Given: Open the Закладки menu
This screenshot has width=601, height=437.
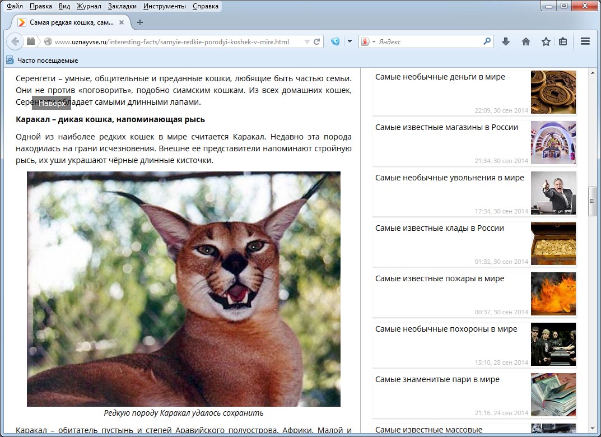Looking at the screenshot, I should (x=122, y=6).
